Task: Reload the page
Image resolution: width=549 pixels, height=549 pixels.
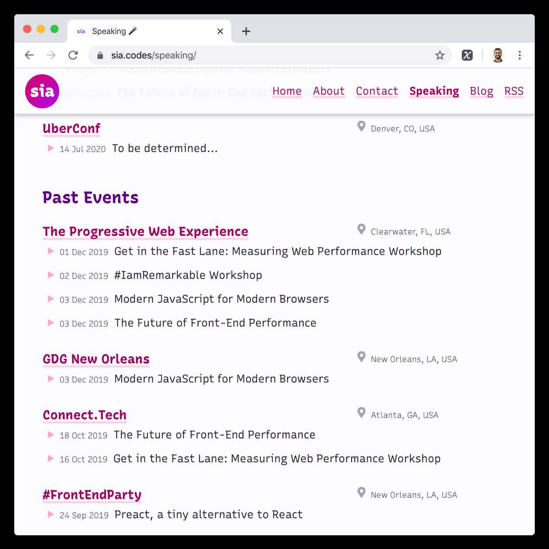Action: [73, 55]
